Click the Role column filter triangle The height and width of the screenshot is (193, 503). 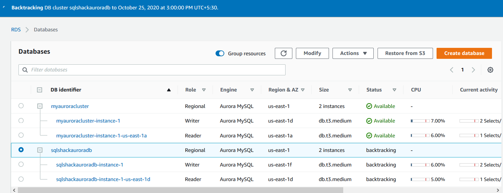(204, 90)
